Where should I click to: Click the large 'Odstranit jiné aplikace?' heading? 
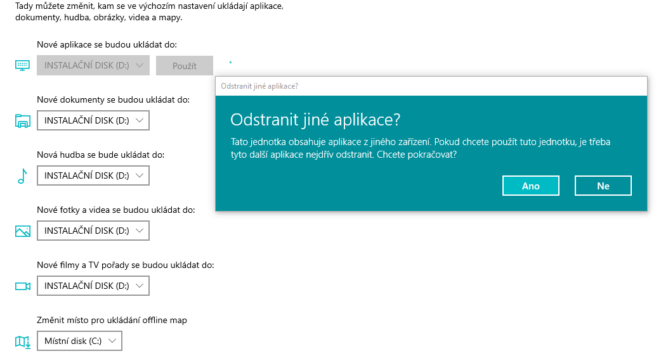point(315,120)
